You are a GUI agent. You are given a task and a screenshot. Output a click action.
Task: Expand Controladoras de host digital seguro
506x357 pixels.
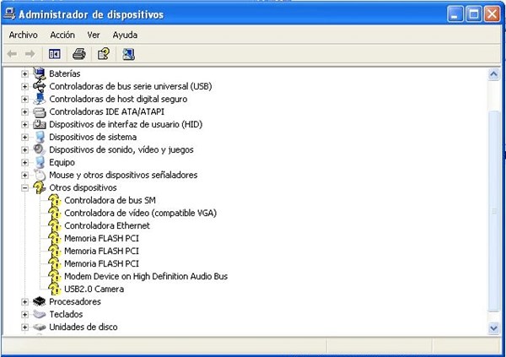(24, 99)
